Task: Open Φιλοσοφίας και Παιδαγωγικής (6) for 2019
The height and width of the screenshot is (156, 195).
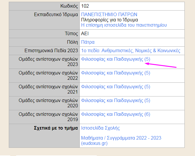Action: (115, 114)
